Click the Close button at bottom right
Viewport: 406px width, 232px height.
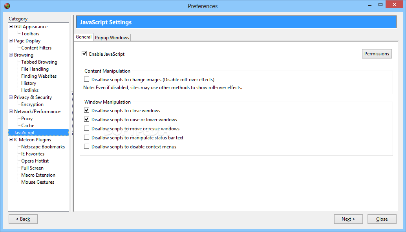coord(382,219)
